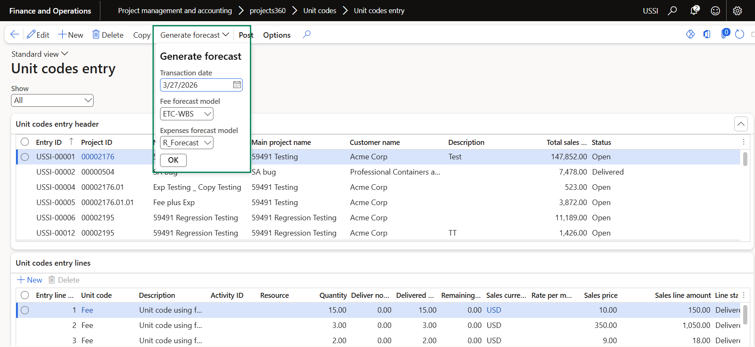755x347 pixels.
Task: Click the refresh page icon
Action: point(739,34)
